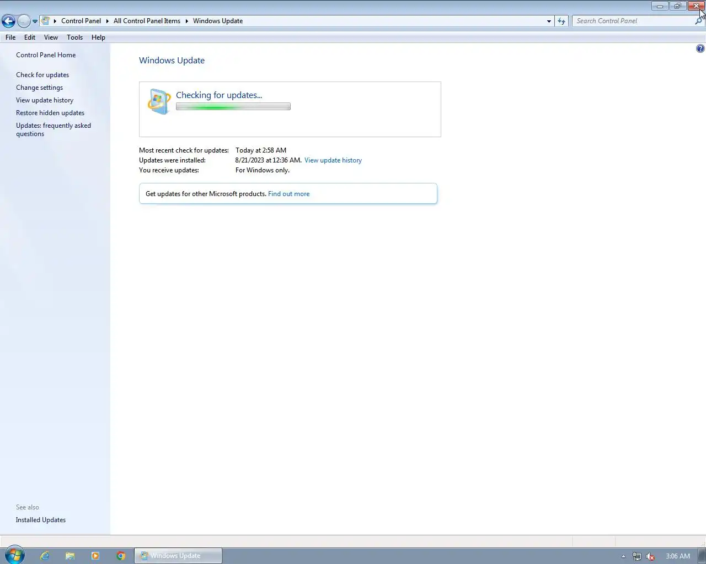Viewport: 706px width, 564px height.
Task: Click the Windows Update shield icon
Action: coord(159,101)
